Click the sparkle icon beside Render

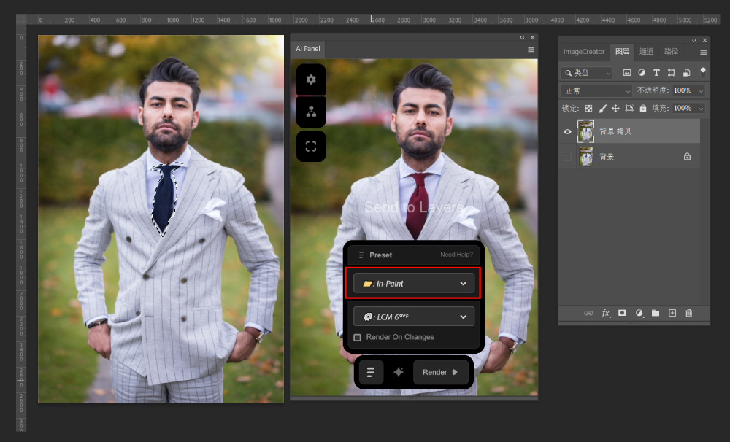(399, 372)
